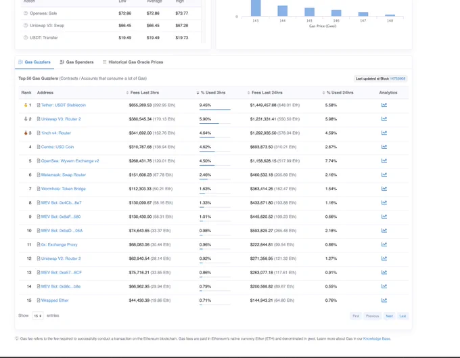
Task: Click the silver medal icon at rank 2
Action: (x=26, y=119)
